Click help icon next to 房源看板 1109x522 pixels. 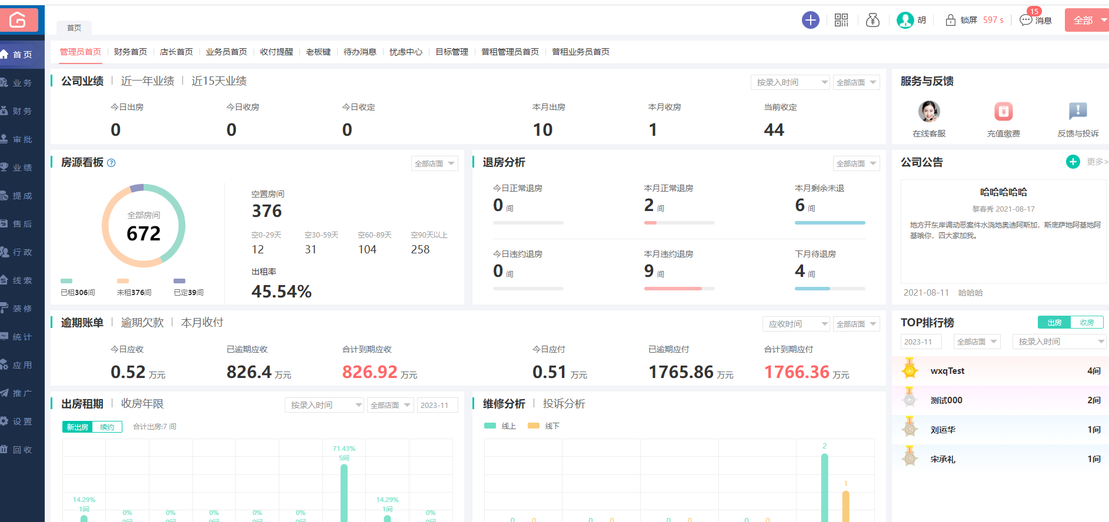[x=111, y=163]
